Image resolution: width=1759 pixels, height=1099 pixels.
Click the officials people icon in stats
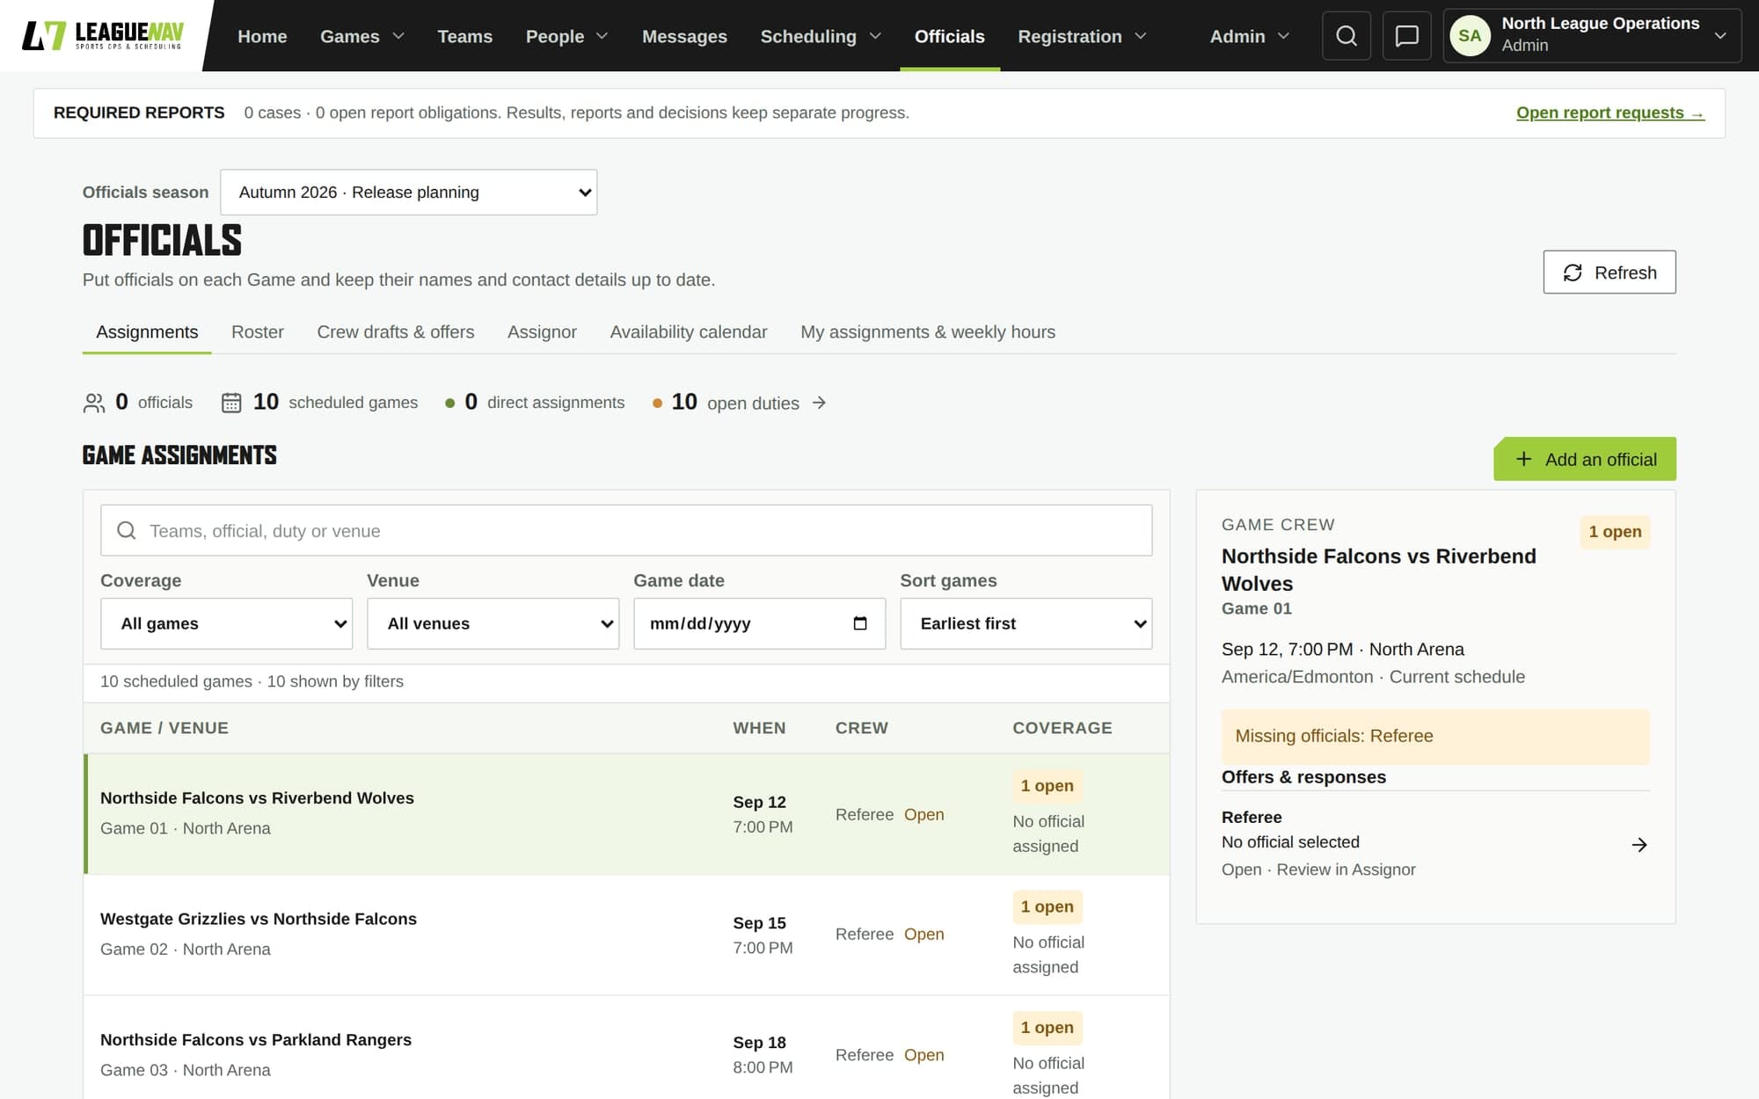pos(93,403)
